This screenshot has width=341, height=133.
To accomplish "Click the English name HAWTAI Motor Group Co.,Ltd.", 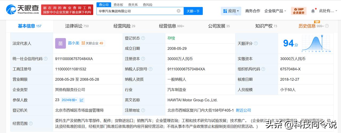I will pyautogui.click(x=193, y=100).
